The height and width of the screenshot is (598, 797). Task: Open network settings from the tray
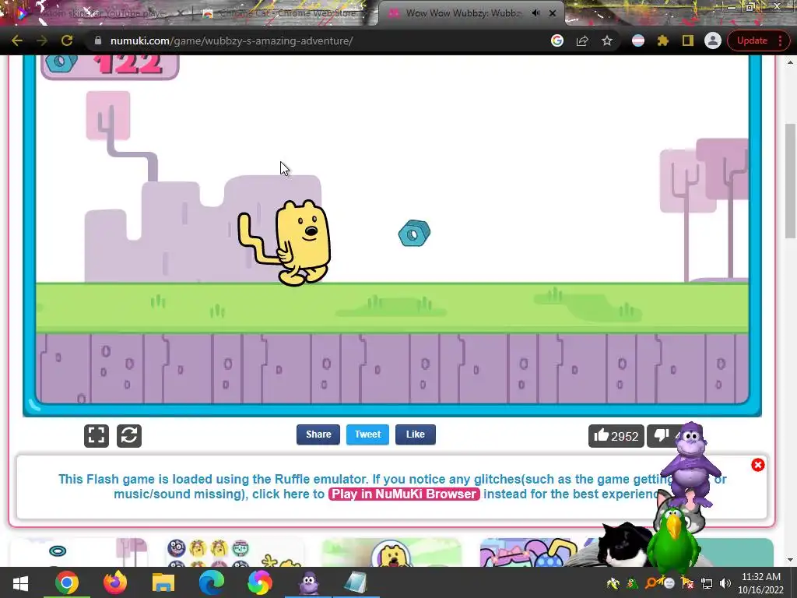707,583
